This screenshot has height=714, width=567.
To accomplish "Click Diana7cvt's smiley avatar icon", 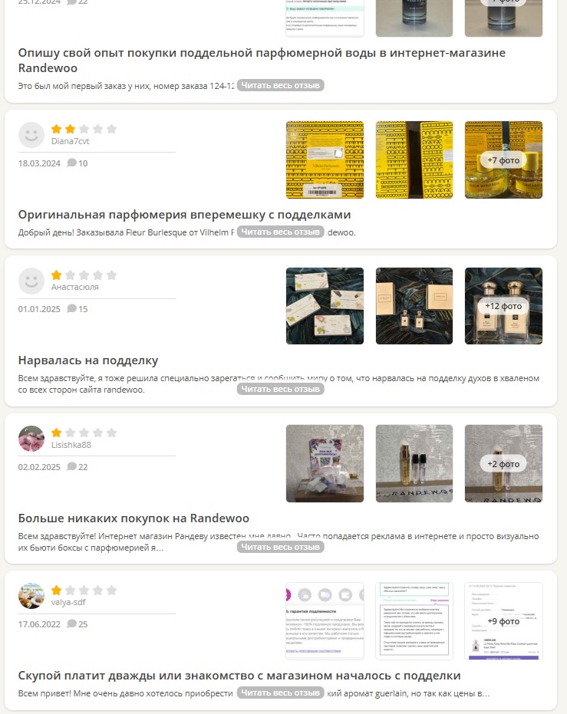I will coord(31,135).
